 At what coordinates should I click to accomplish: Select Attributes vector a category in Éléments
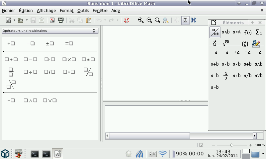pyautogui.click(x=214, y=43)
